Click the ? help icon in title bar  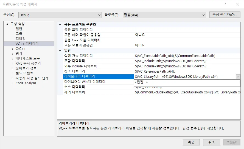click(225, 4)
